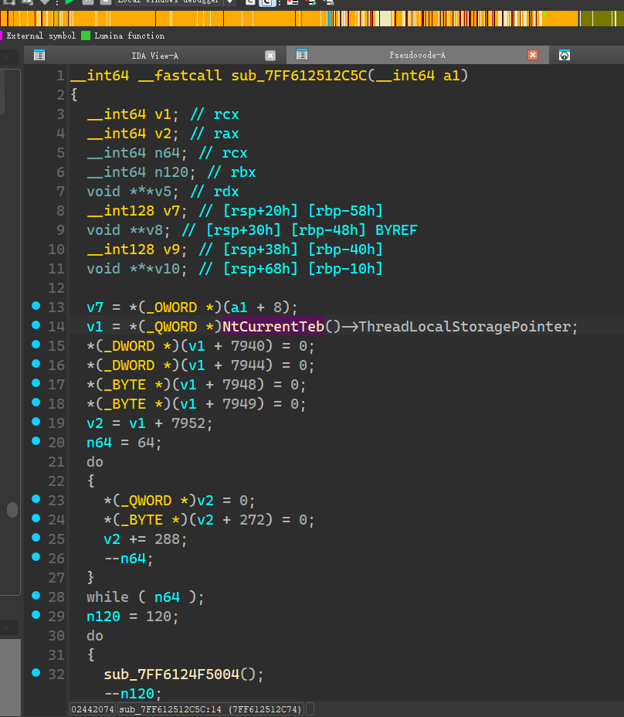
Task: Toggle breakpoint dot on line 19
Action: pos(36,422)
